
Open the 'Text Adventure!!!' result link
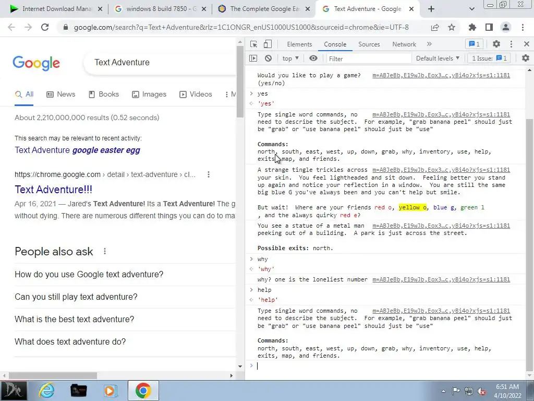[x=54, y=190]
